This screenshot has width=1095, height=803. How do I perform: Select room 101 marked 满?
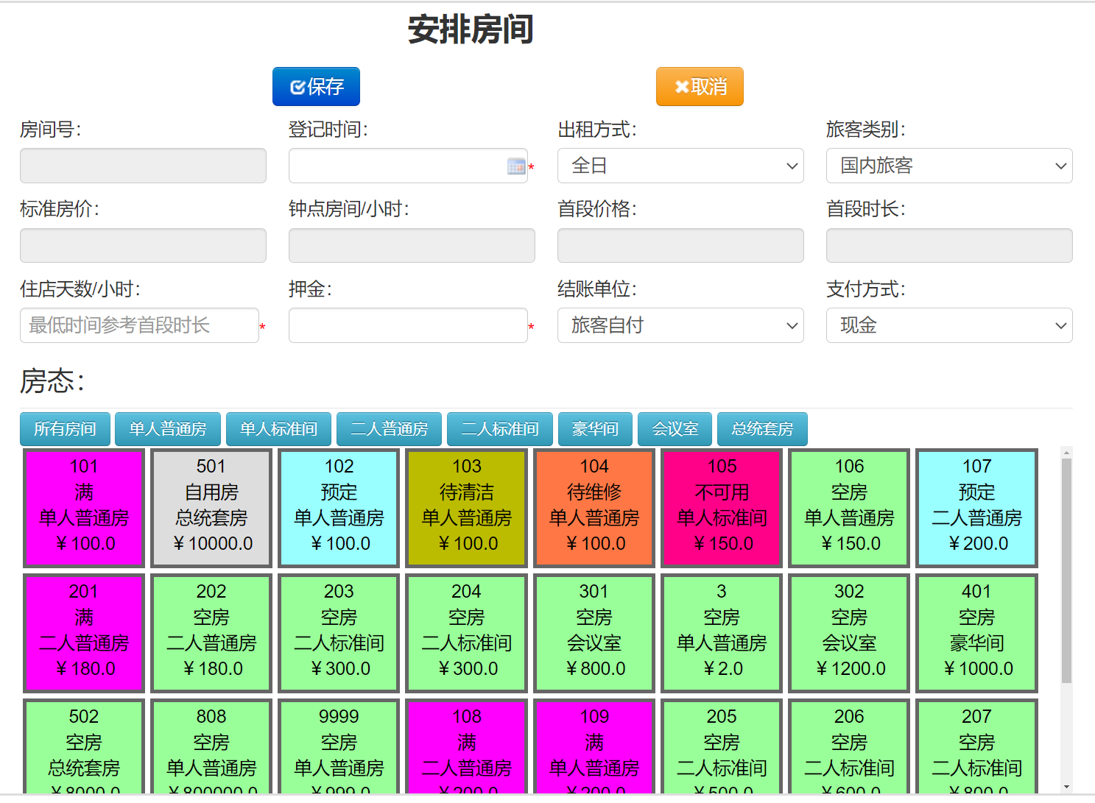tap(83, 508)
